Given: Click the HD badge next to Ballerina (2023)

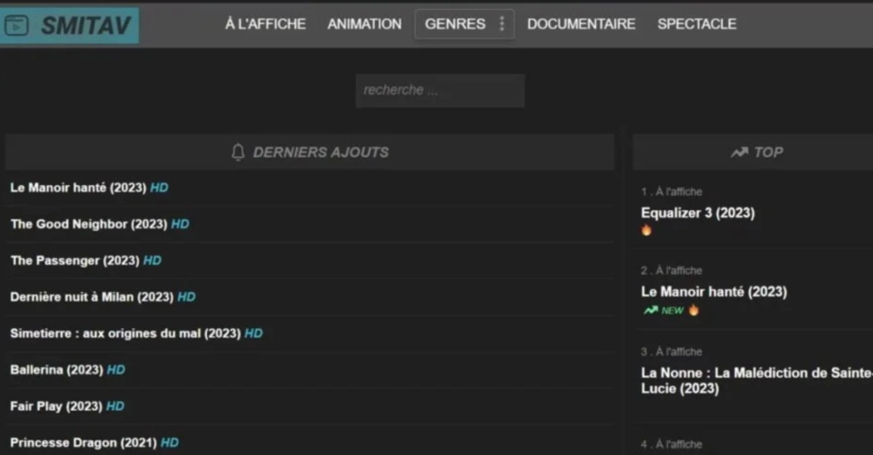Looking at the screenshot, I should pyautogui.click(x=116, y=370).
